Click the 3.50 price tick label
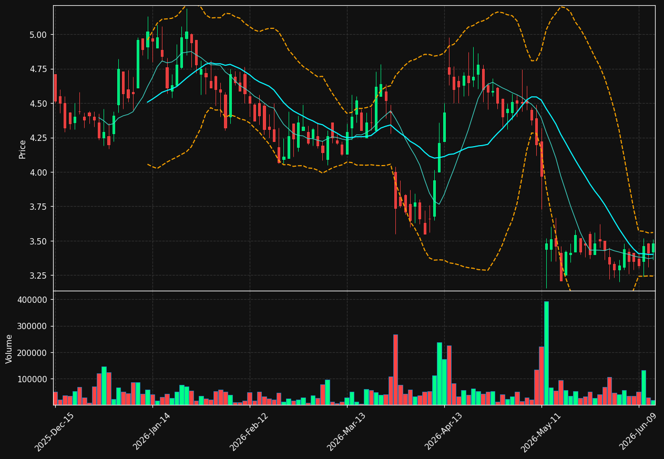Viewport: 664px width, 459px height. click(x=39, y=241)
